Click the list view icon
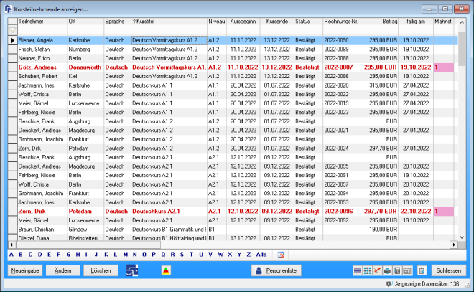 tap(358, 270)
